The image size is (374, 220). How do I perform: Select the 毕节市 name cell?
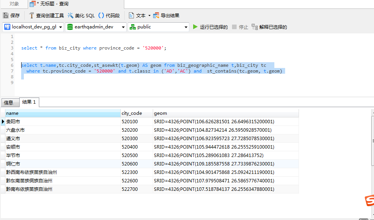[x=63, y=155]
